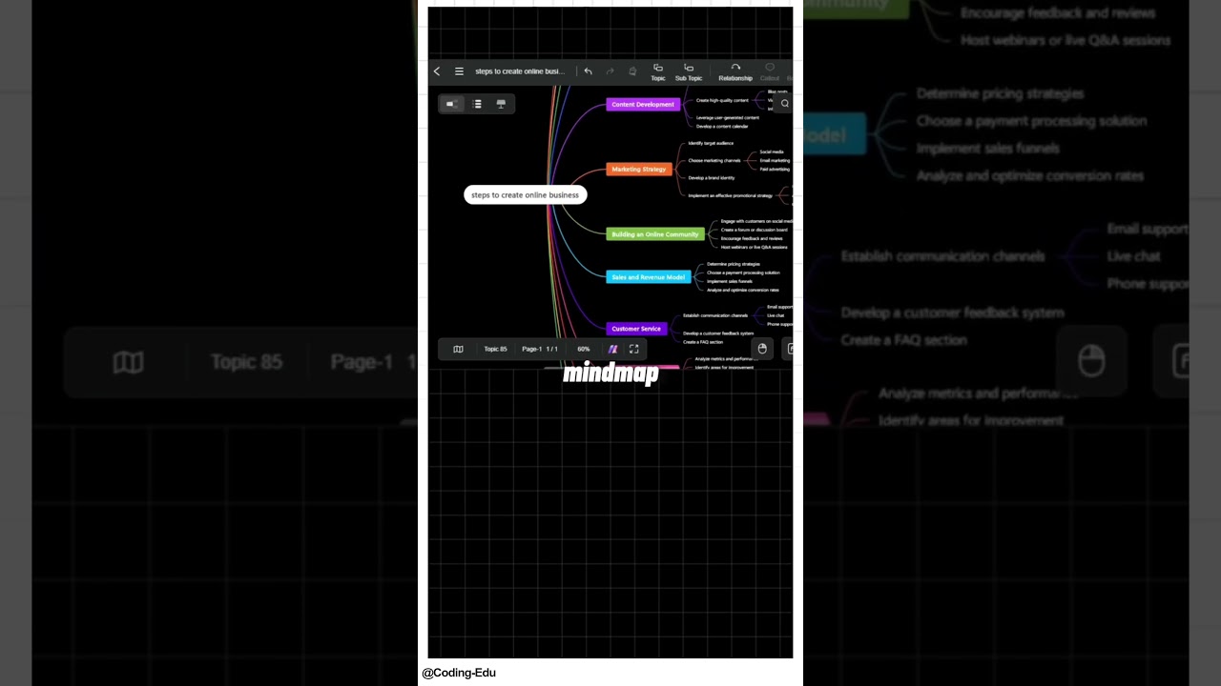
Task: Select 'Develop a customer feedback system'
Action: (x=718, y=333)
